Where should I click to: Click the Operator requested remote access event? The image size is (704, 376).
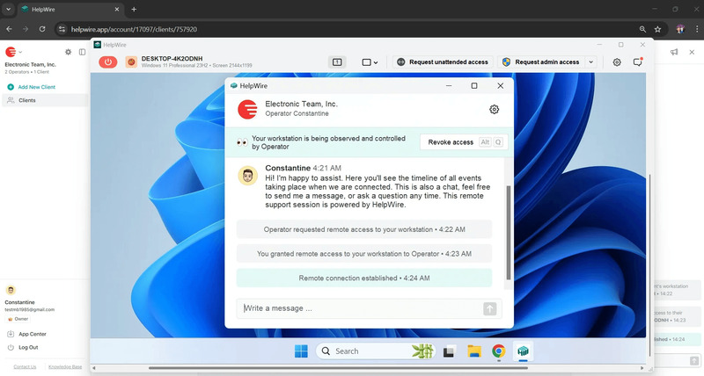tap(364, 229)
